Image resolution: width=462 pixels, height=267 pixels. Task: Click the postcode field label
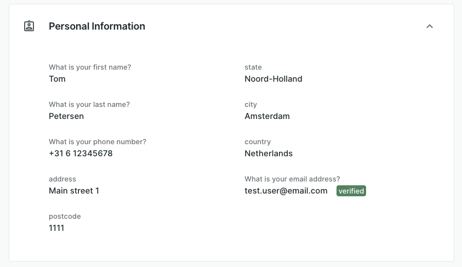[x=65, y=217]
